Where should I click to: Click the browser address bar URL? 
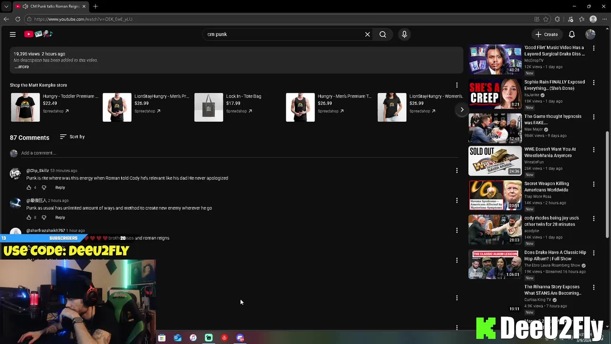tap(83, 19)
